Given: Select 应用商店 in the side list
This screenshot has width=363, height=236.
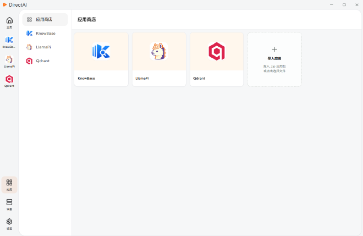Looking at the screenshot, I should click(45, 19).
